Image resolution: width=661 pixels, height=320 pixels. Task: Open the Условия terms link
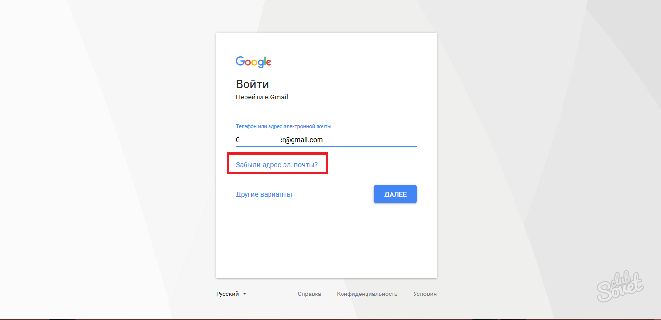(x=424, y=294)
